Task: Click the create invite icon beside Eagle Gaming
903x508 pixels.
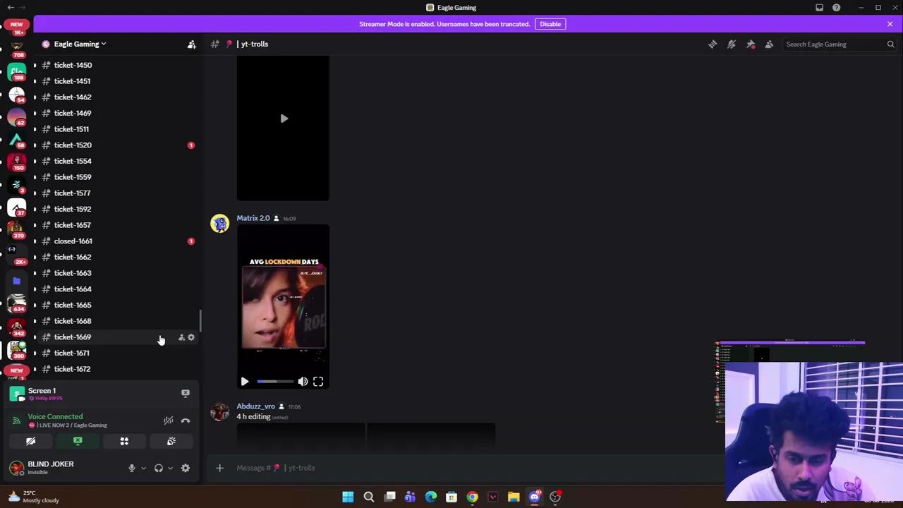Action: tap(191, 44)
